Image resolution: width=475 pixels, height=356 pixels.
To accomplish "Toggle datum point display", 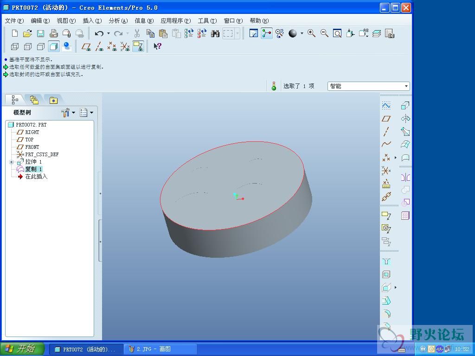I will tap(112, 46).
